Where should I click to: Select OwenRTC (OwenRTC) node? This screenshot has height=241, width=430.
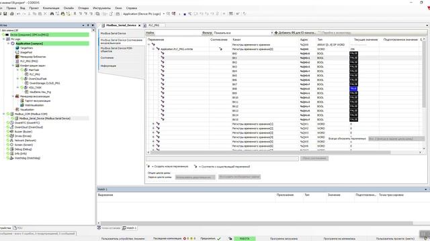(x=27, y=123)
